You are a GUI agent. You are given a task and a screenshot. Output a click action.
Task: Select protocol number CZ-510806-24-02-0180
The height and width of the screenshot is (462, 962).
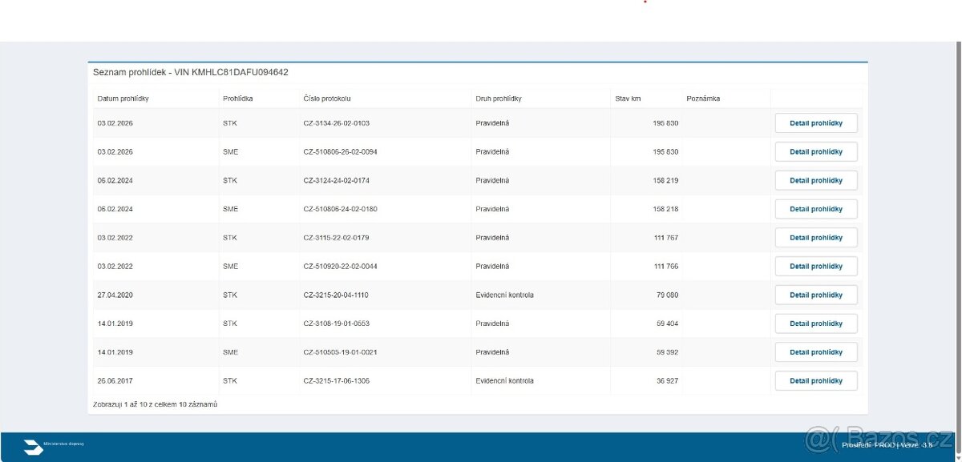(340, 209)
